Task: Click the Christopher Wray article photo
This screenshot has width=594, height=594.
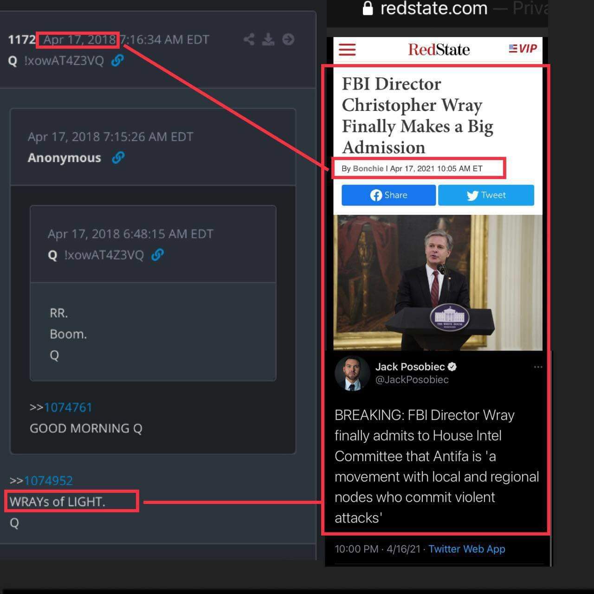Action: pyautogui.click(x=438, y=282)
